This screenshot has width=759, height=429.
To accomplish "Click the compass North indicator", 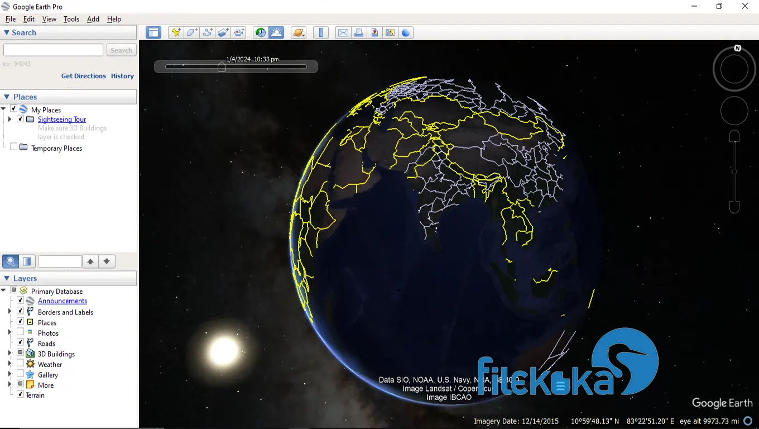I will pos(738,48).
